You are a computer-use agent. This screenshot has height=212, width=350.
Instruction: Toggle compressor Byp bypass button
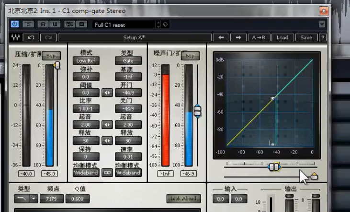(51, 56)
